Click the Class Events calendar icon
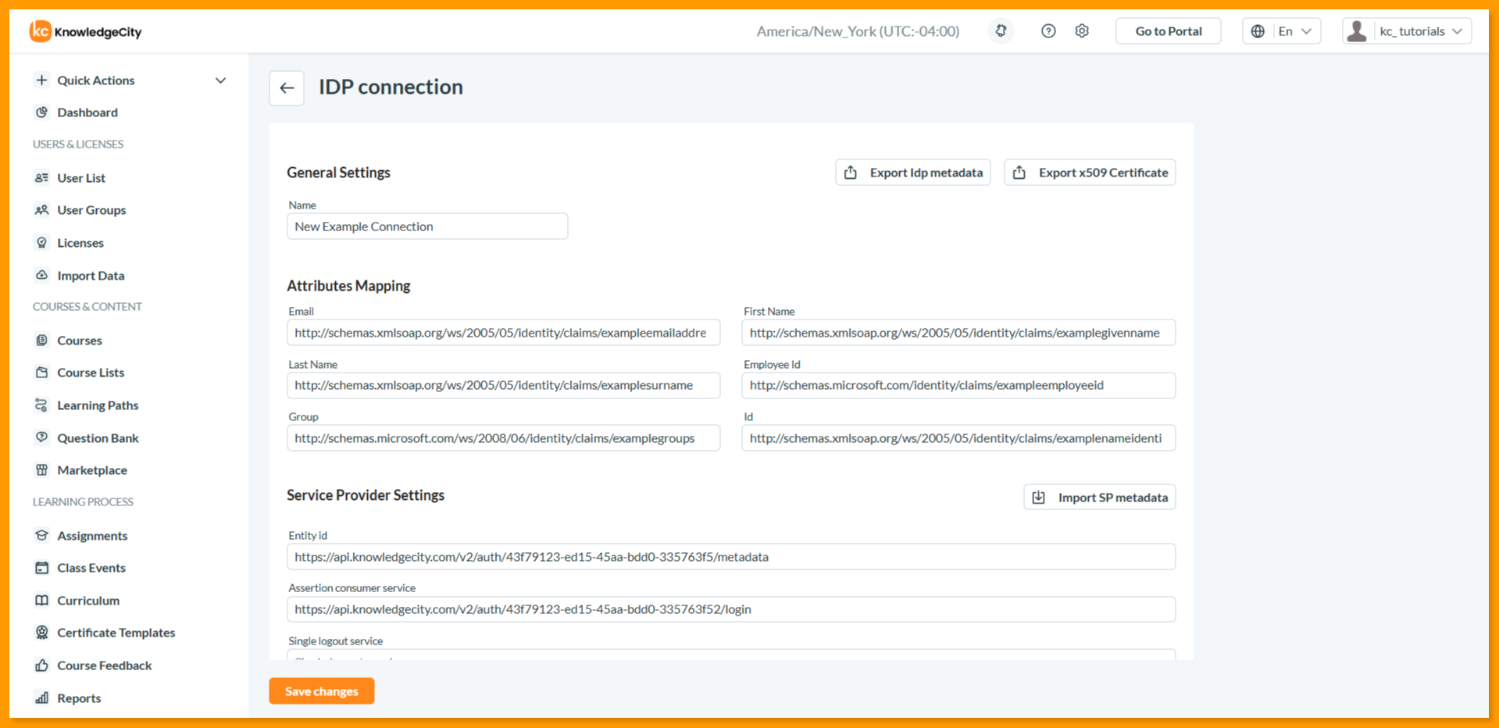 click(42, 568)
